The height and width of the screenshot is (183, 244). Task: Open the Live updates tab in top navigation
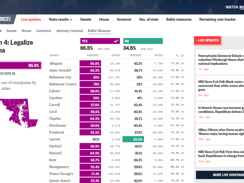[x=31, y=20]
